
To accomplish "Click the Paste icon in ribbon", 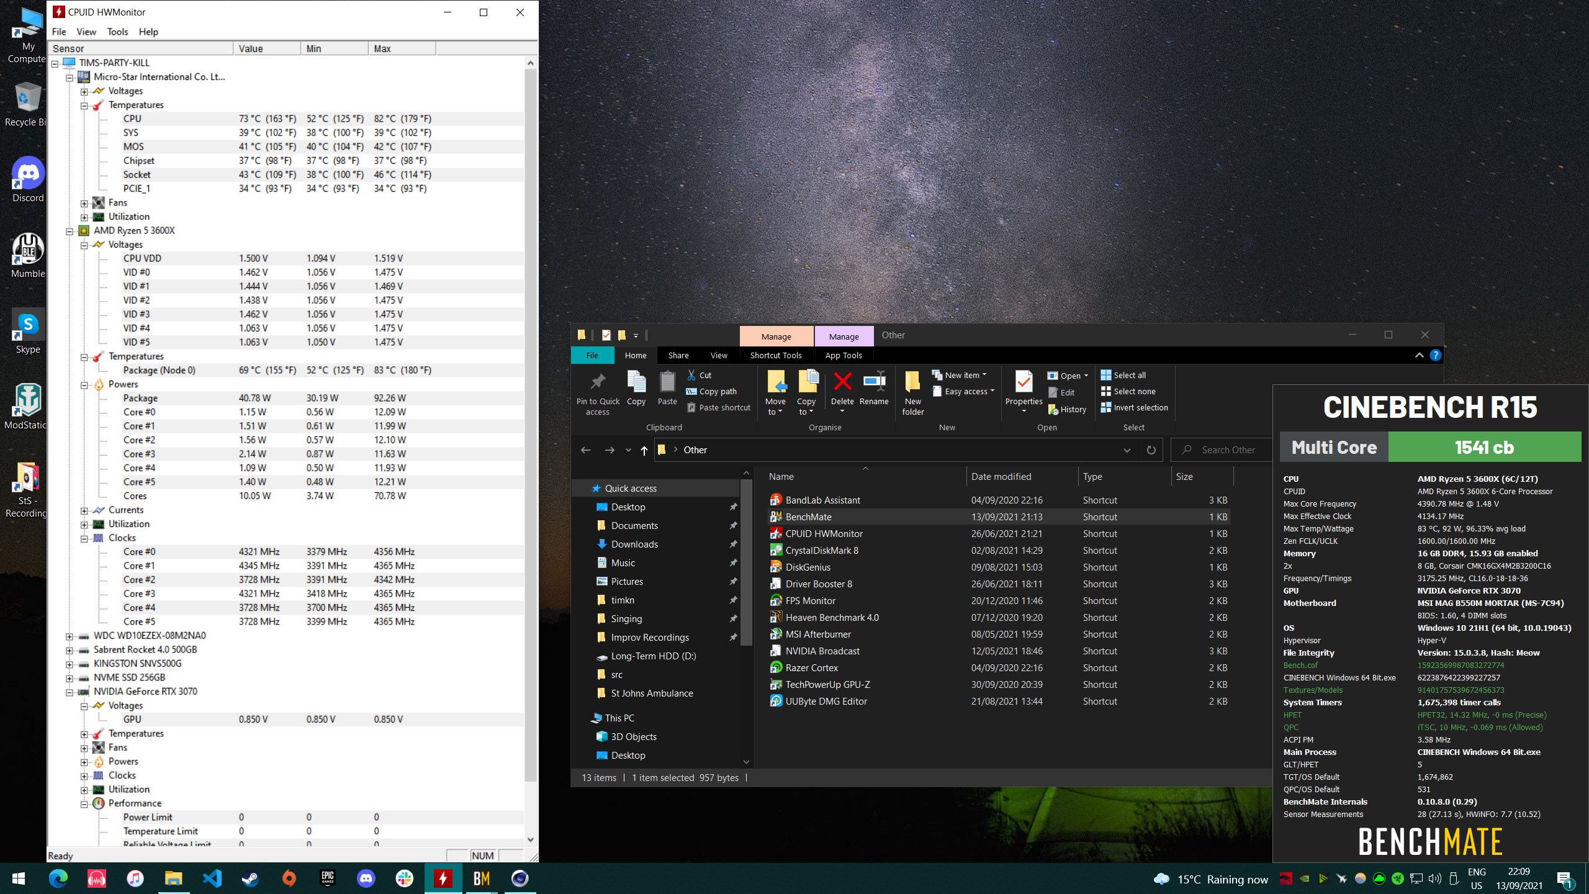I will pos(667,381).
